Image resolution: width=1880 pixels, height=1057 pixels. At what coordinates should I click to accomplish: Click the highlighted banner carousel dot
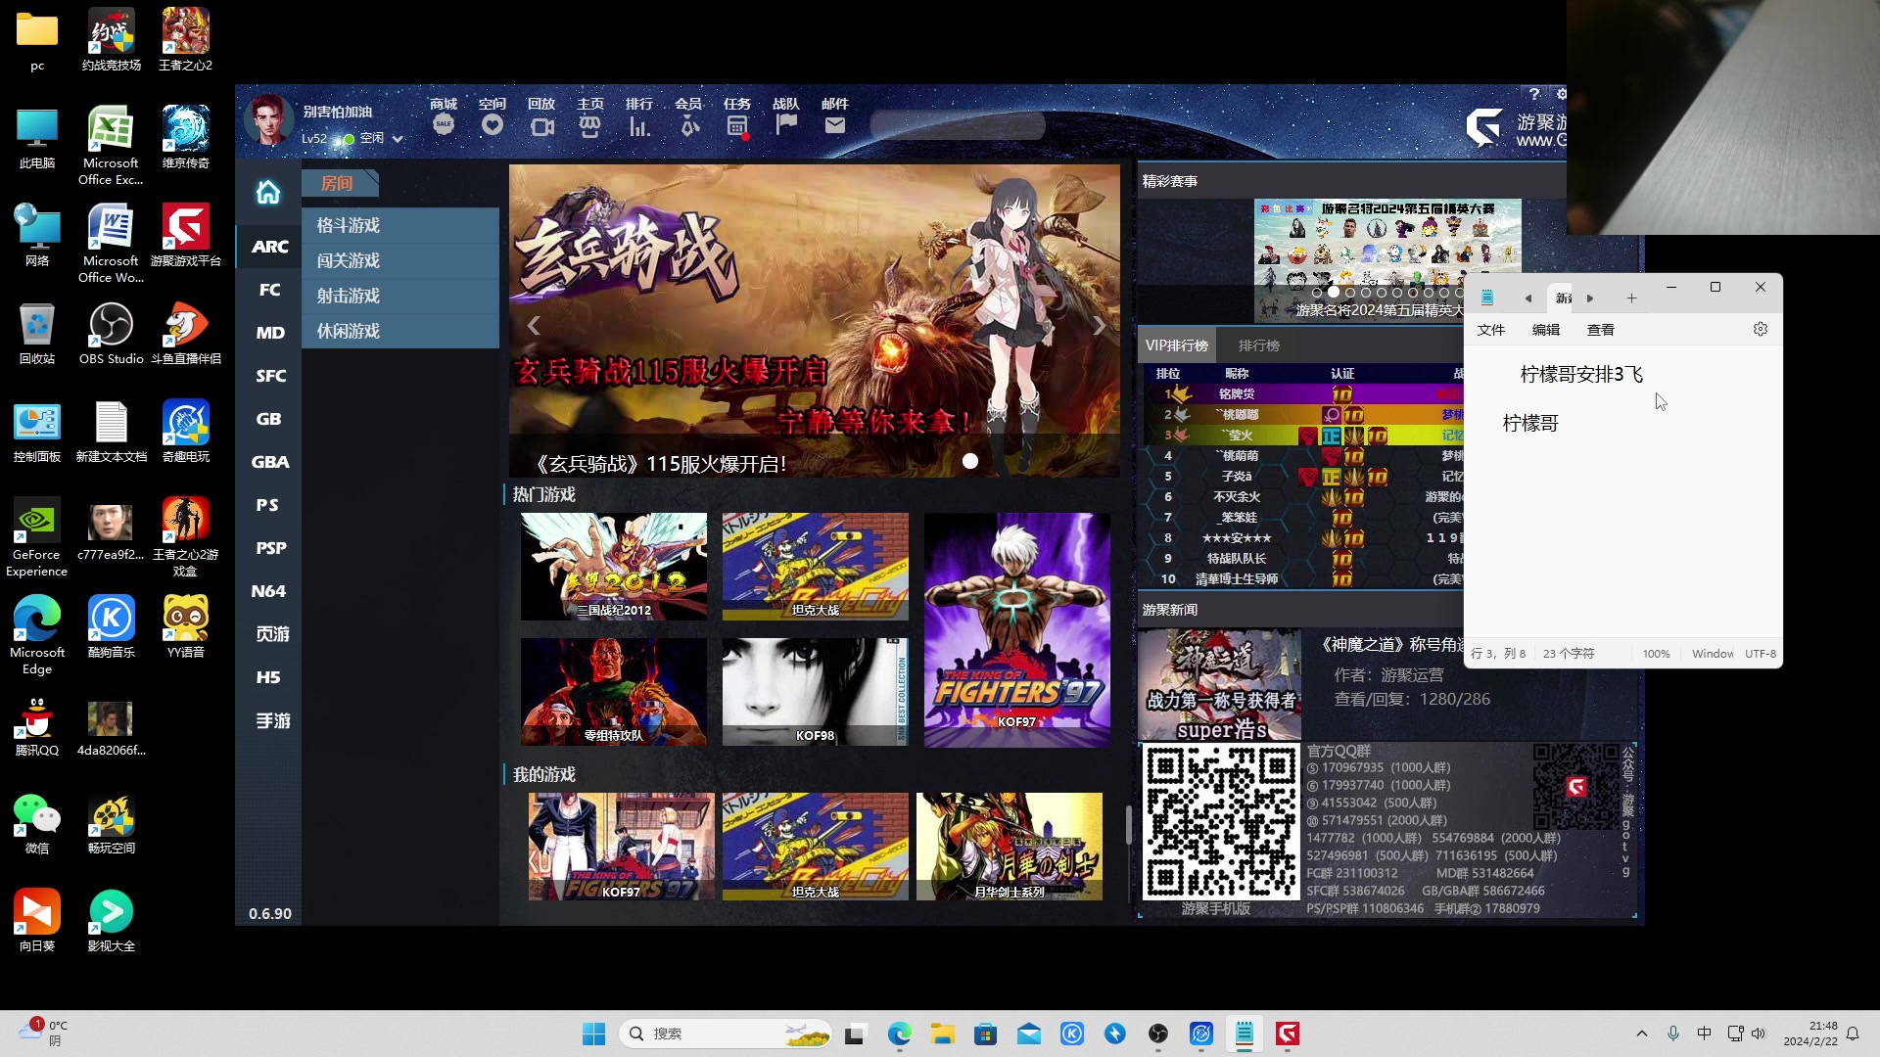pyautogui.click(x=970, y=461)
